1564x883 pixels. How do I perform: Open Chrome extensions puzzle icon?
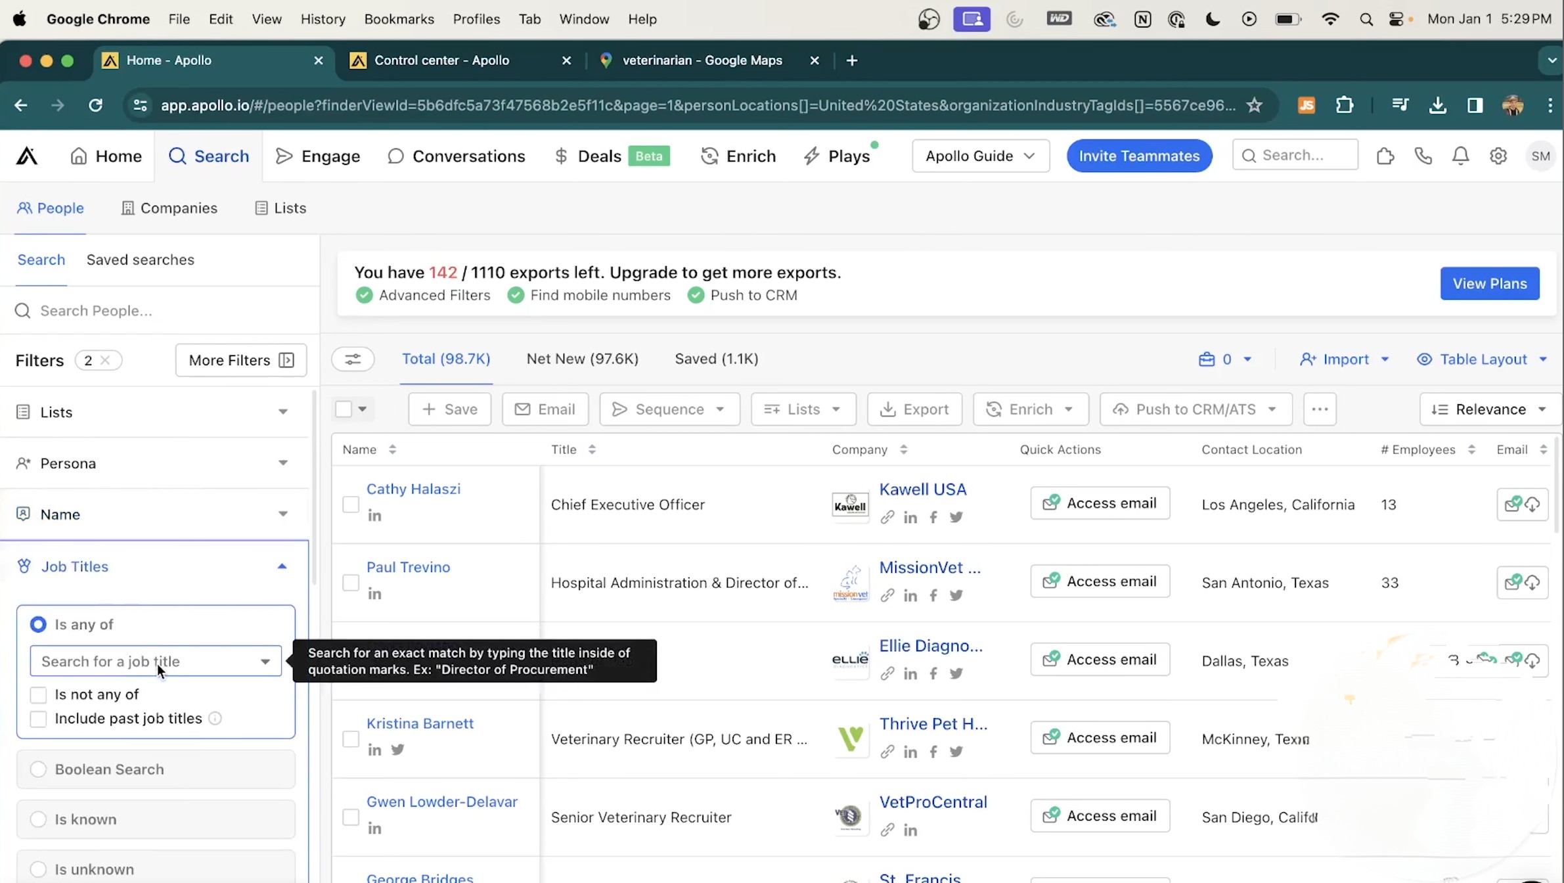tap(1345, 105)
